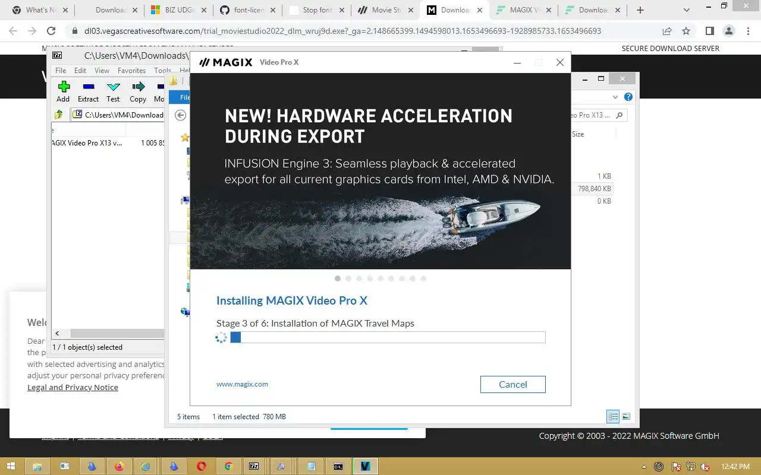Click the 7-Zip address path field

click(x=118, y=115)
